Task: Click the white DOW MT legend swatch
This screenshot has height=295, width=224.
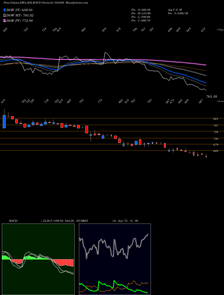Action: (5, 16)
